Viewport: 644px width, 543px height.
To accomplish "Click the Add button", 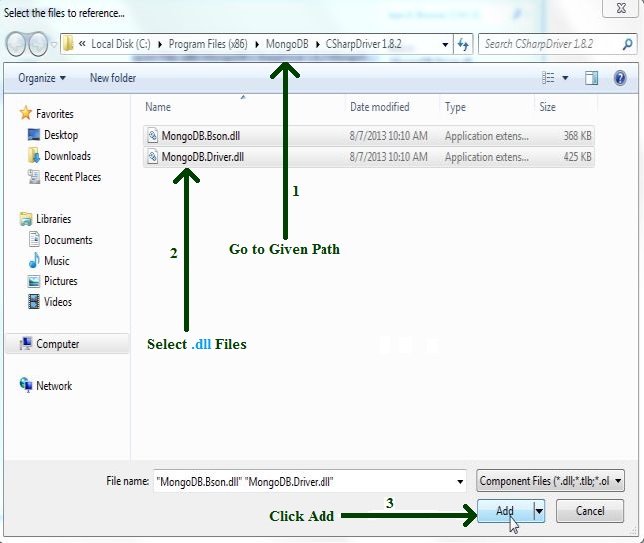I will point(505,511).
